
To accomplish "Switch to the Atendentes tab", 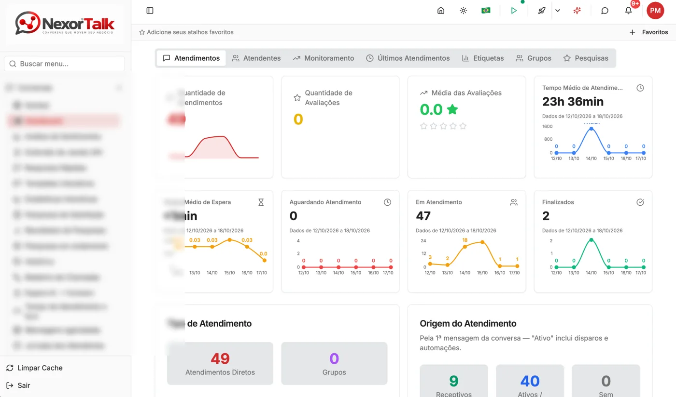I will tap(256, 58).
